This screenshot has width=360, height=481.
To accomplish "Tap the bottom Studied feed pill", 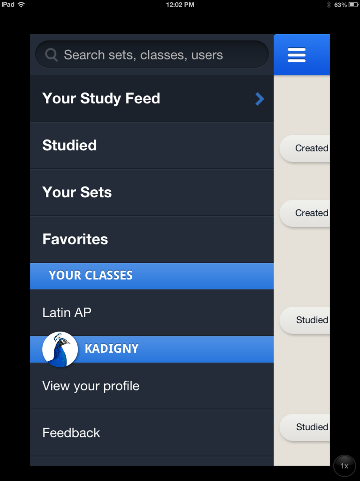I will (x=305, y=427).
